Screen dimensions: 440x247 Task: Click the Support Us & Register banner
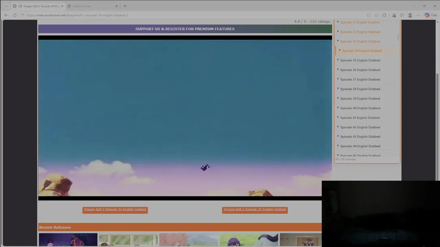pyautogui.click(x=185, y=29)
